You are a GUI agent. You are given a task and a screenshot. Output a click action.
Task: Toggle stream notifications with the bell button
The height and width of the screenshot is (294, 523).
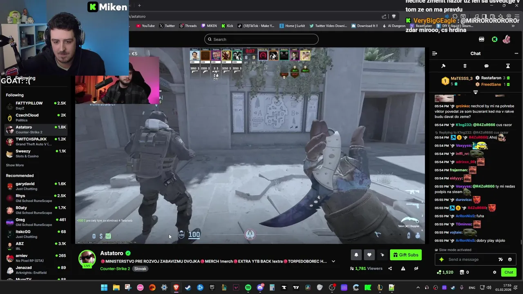click(x=356, y=255)
